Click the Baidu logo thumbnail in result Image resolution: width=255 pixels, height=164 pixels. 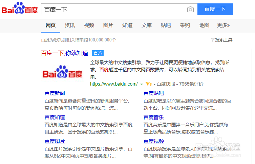tap(62, 72)
